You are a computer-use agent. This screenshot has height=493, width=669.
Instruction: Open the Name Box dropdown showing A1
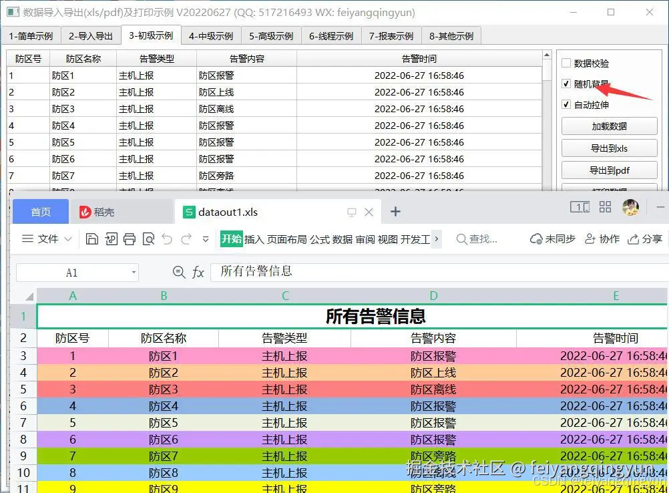(134, 272)
